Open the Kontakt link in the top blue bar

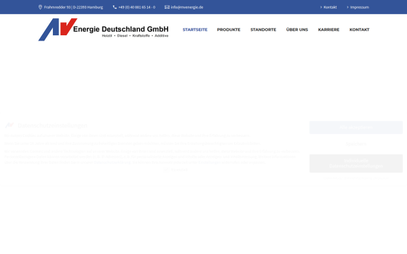(x=330, y=7)
